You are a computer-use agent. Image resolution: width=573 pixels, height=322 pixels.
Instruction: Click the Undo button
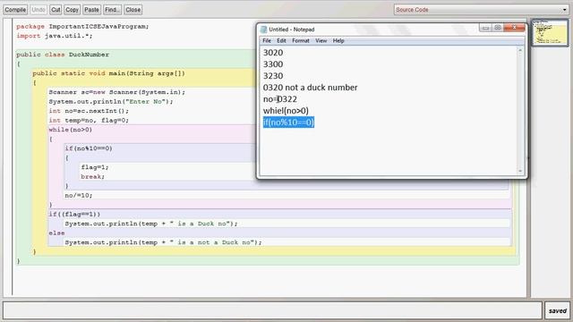pos(38,10)
